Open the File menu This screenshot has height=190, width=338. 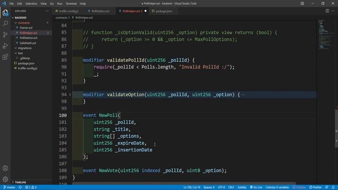[x=12, y=4]
